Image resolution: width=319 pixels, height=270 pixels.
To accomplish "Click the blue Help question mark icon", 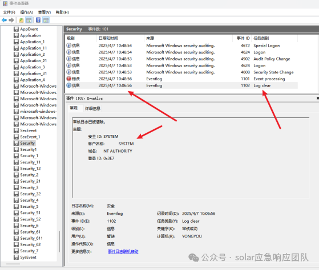I will pyautogui.click(x=38, y=20).
